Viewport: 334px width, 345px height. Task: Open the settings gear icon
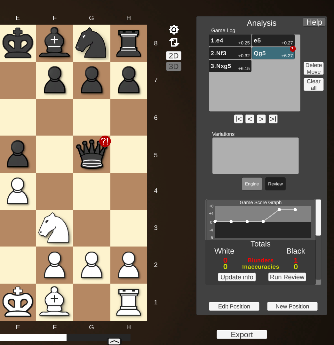pos(174,29)
